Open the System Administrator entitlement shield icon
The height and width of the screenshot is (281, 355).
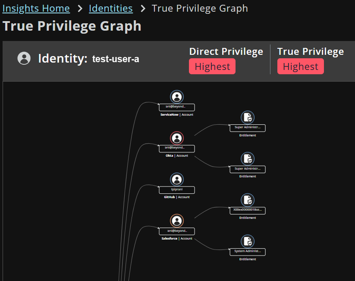247,241
